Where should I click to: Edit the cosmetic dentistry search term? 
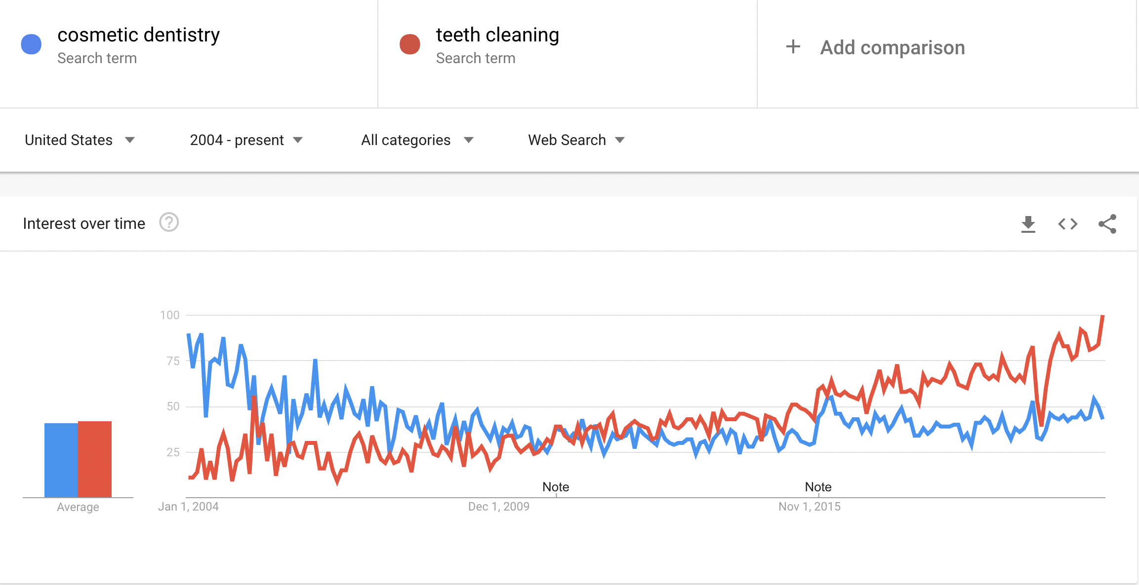(138, 36)
